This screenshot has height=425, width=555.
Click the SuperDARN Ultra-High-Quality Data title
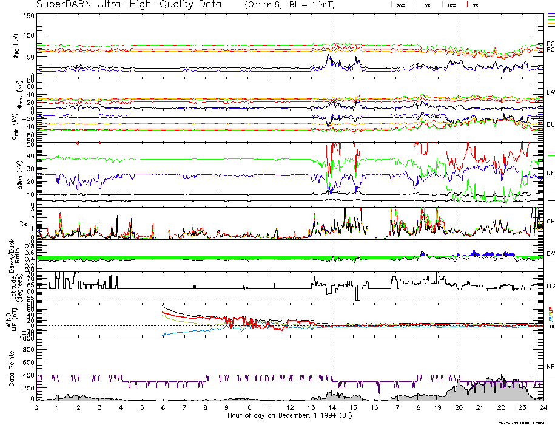click(x=131, y=5)
